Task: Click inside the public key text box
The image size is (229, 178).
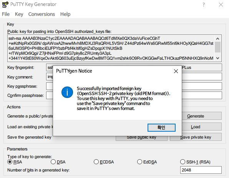Action: point(111,48)
